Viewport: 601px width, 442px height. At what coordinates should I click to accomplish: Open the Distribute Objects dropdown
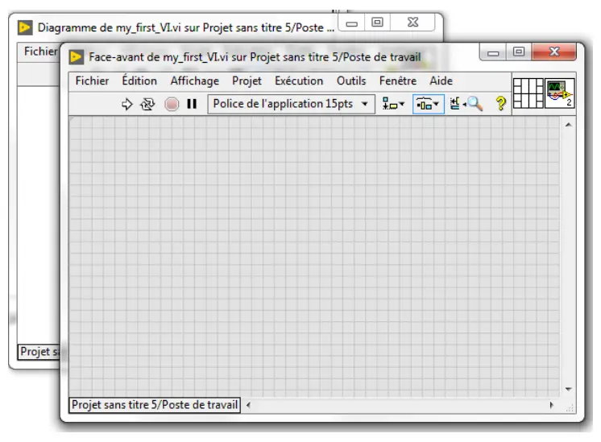tap(428, 104)
